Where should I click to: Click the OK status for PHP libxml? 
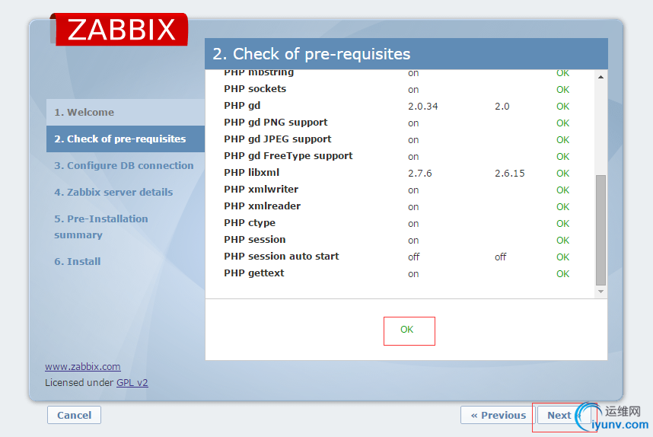(x=562, y=174)
